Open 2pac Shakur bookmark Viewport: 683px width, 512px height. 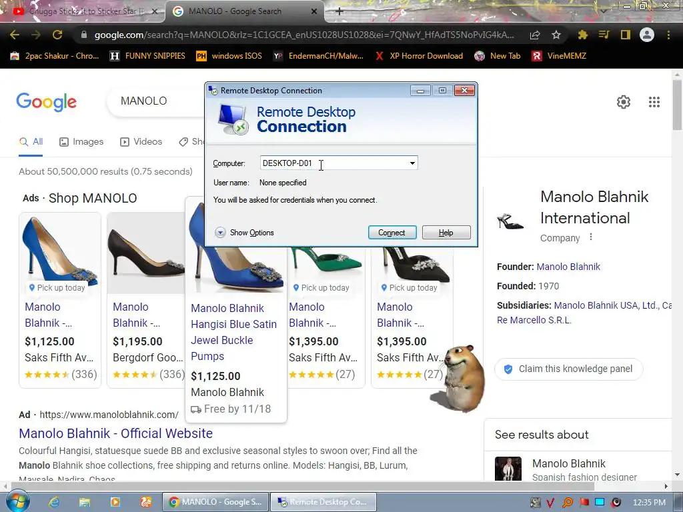tap(55, 56)
